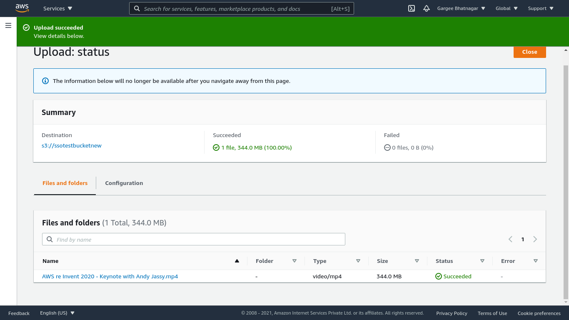569x320 pixels.
Task: Click the Succeeded status text in file row
Action: [x=457, y=276]
